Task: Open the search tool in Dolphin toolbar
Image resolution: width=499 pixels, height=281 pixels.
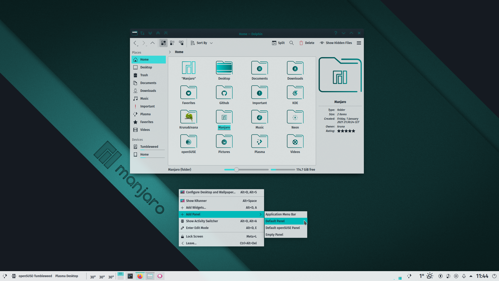Action: click(292, 43)
